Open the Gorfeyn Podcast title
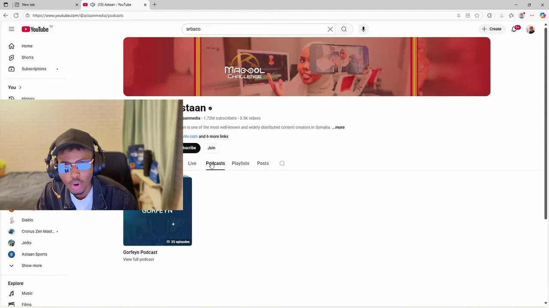549x308 pixels. click(140, 252)
